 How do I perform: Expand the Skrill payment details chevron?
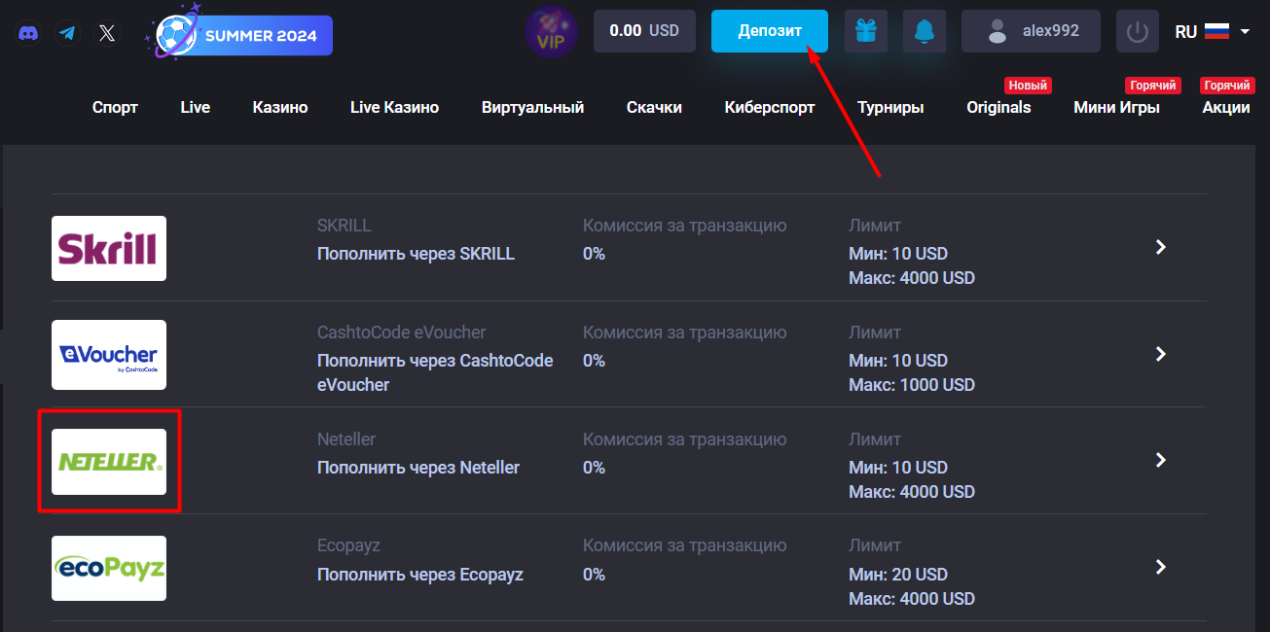coord(1160,247)
